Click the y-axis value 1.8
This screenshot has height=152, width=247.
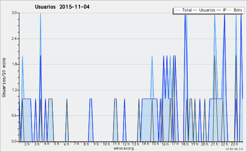click(14, 64)
